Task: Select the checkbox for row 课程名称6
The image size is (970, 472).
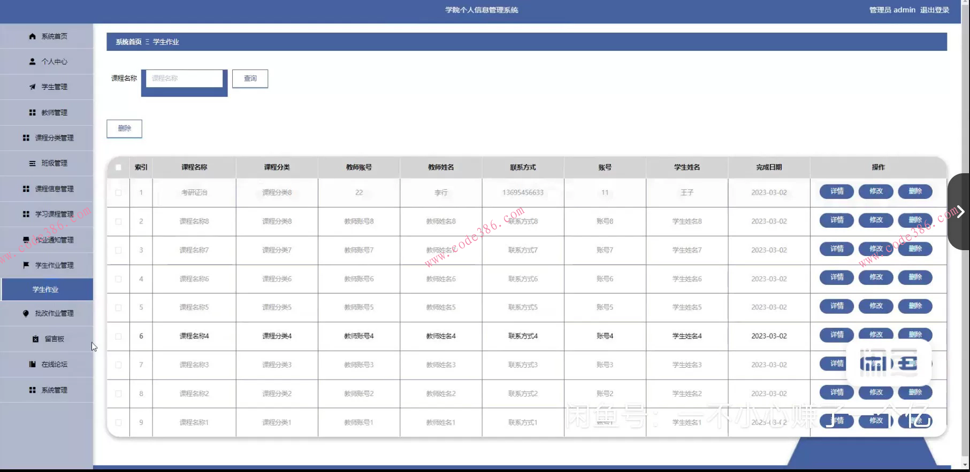Action: tap(118, 279)
